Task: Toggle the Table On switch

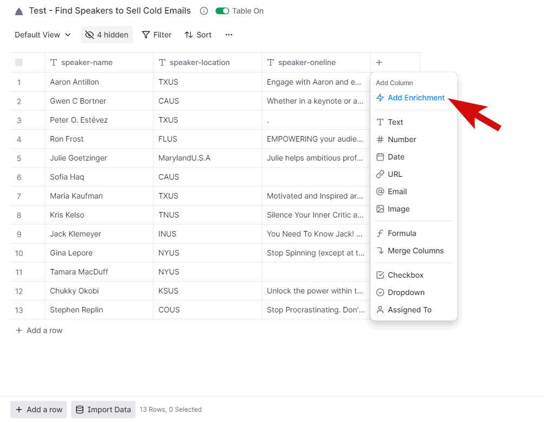Action: [x=222, y=11]
